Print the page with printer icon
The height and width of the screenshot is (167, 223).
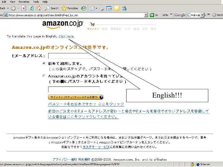point(101,8)
